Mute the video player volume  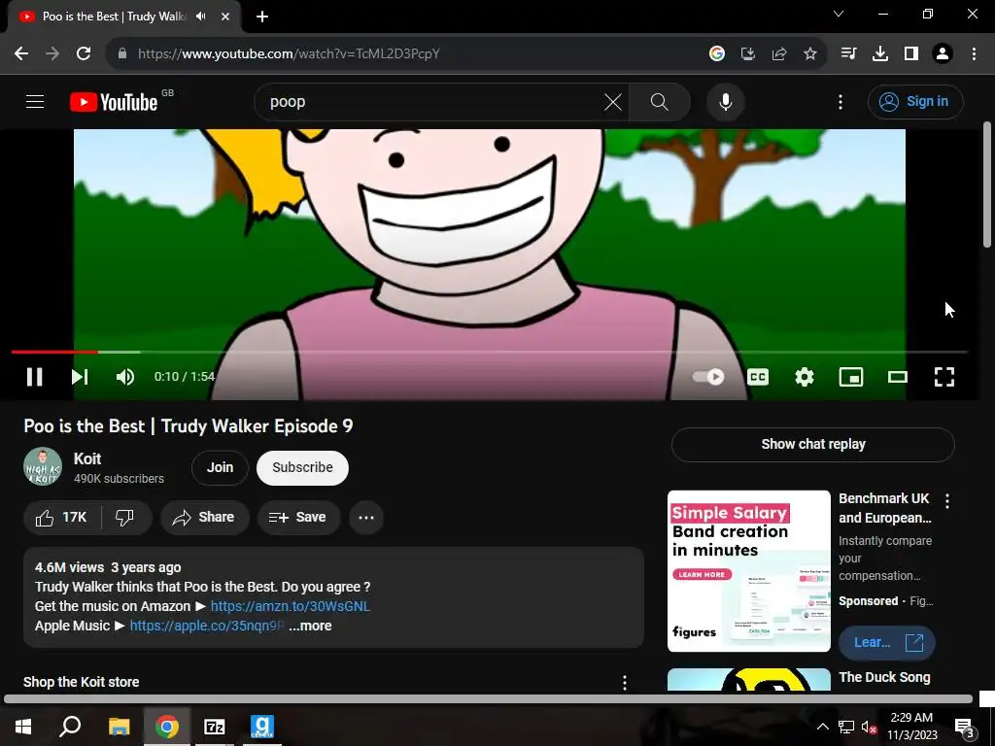125,377
